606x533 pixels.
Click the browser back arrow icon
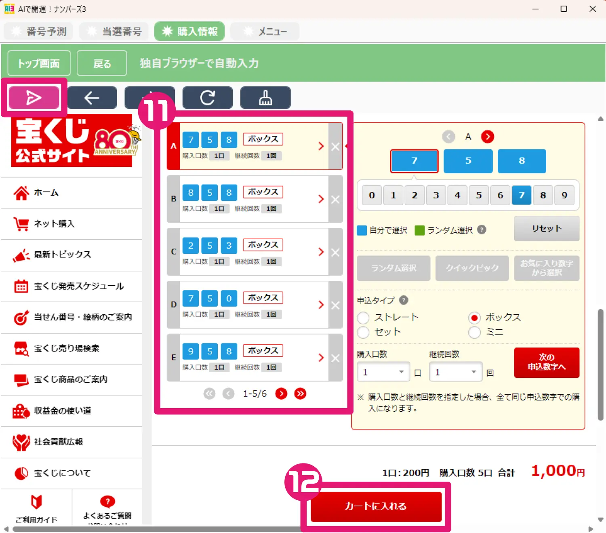pos(92,97)
